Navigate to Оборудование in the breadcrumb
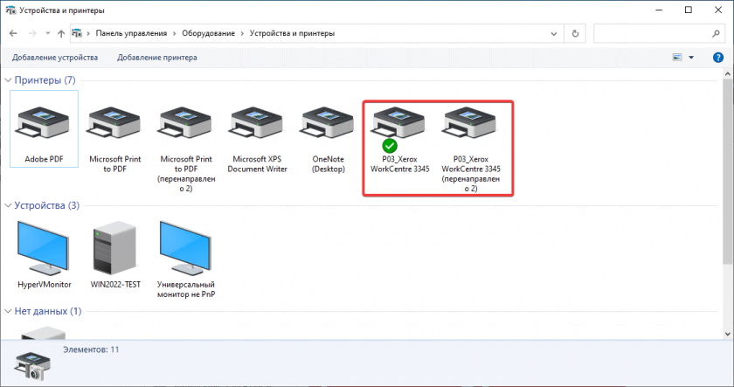 [210, 33]
